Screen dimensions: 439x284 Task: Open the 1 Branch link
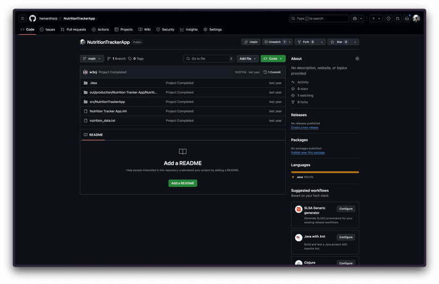[117, 59]
